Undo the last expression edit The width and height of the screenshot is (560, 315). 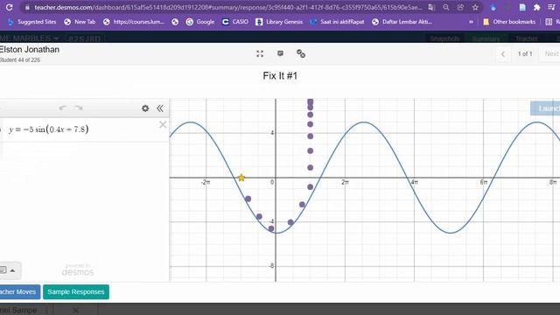click(x=63, y=108)
